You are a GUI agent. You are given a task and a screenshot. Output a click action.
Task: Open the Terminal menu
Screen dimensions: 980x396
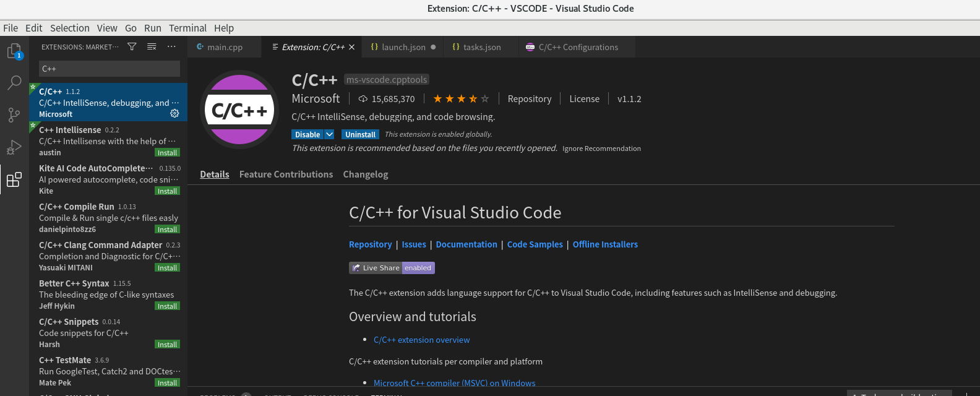[x=187, y=28]
